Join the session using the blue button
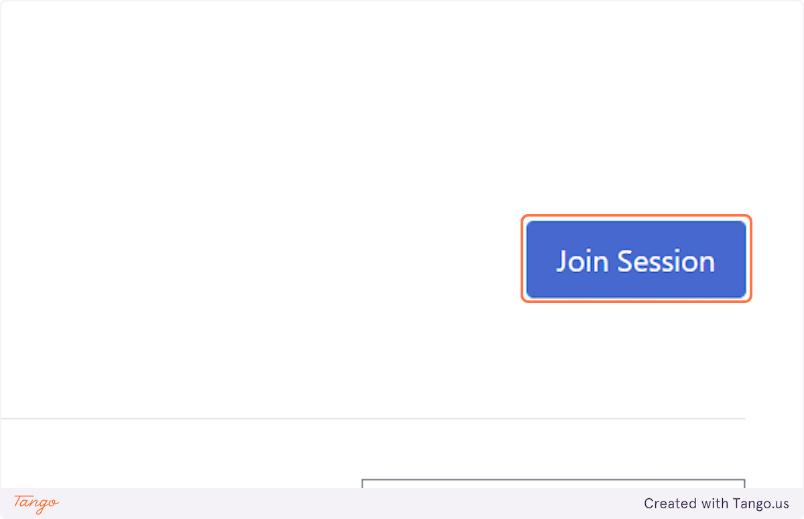The width and height of the screenshot is (804, 519). 636,259
